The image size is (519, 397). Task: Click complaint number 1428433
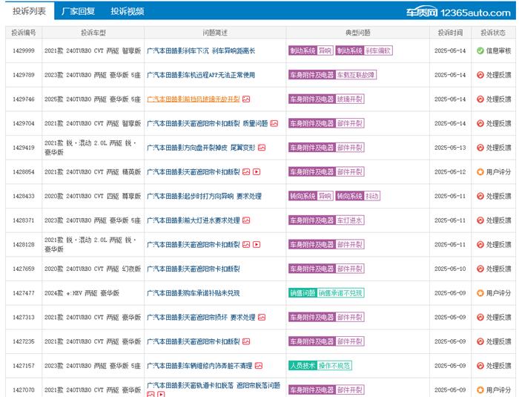tap(24, 196)
